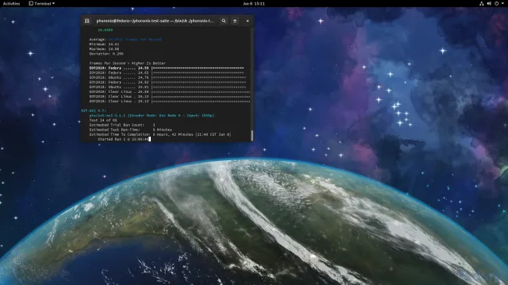Click the terminal vertical scrollbar thumb
This screenshot has height=285, width=508.
[252, 135]
